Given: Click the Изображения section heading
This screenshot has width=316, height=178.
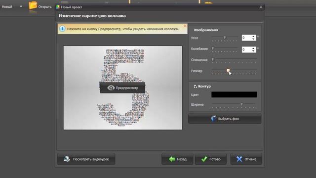Looking at the screenshot, I should point(206,30).
